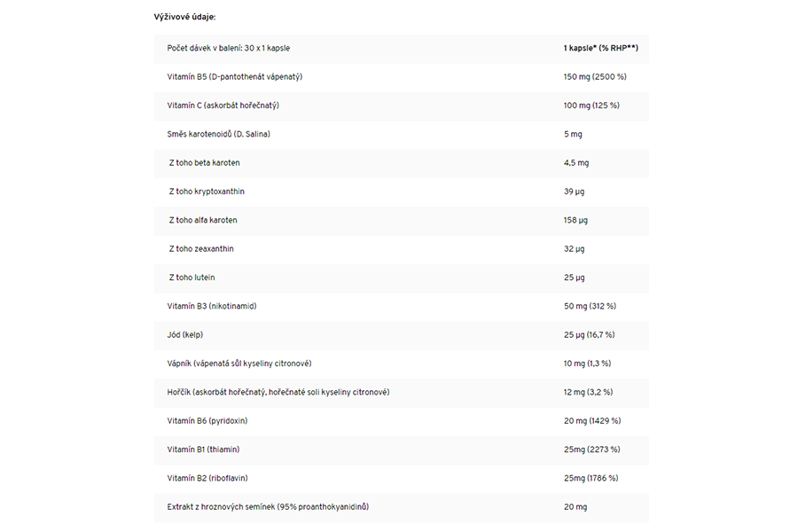798x532 pixels.
Task: Click the "Z toho kryptoxanthin" label
Action: (207, 192)
